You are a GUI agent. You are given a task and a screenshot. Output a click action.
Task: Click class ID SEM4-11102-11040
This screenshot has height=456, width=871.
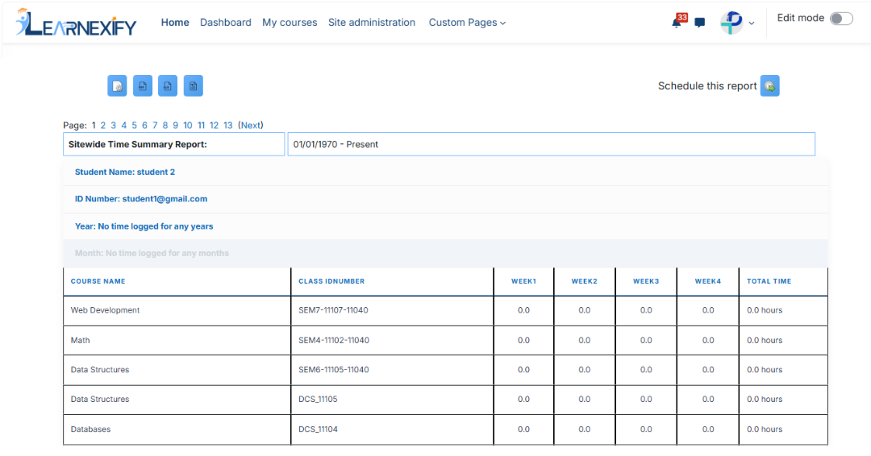[x=334, y=340]
